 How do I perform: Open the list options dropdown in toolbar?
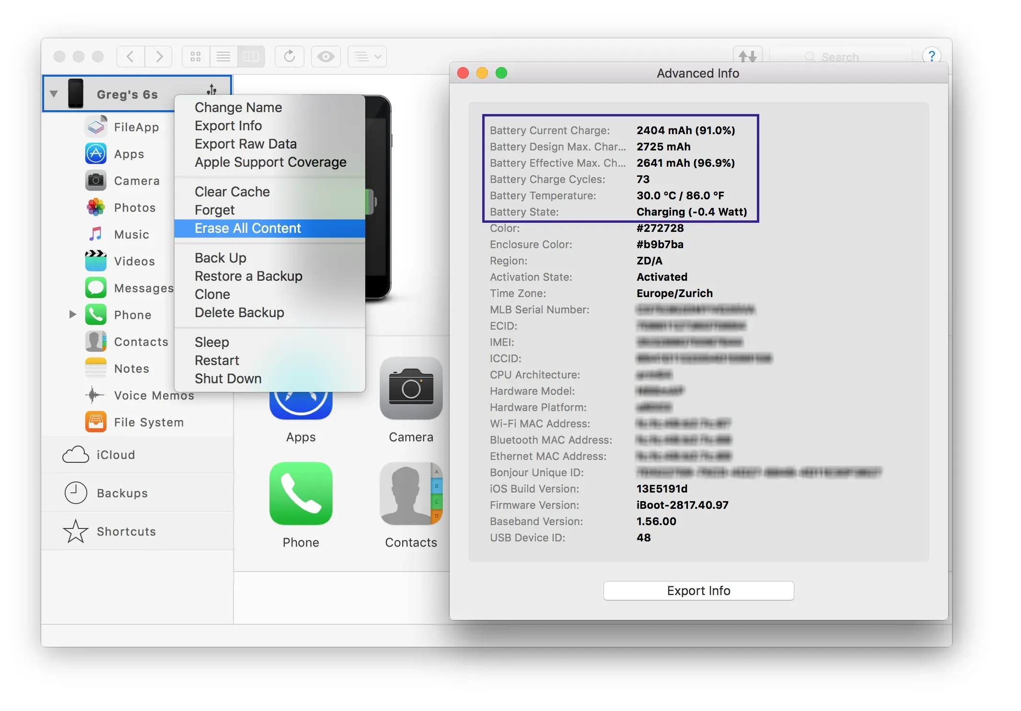point(367,57)
